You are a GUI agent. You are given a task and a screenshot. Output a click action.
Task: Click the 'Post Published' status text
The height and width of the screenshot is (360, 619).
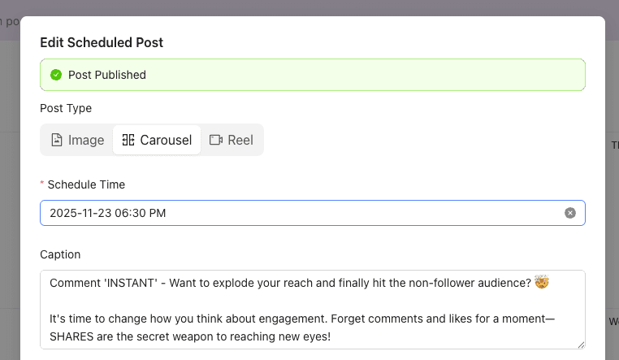[x=107, y=75]
